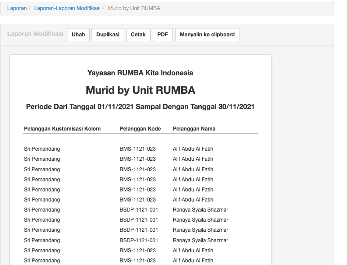The image size is (348, 265).
Task: Click Pelanggan Kode column header
Action: click(140, 129)
